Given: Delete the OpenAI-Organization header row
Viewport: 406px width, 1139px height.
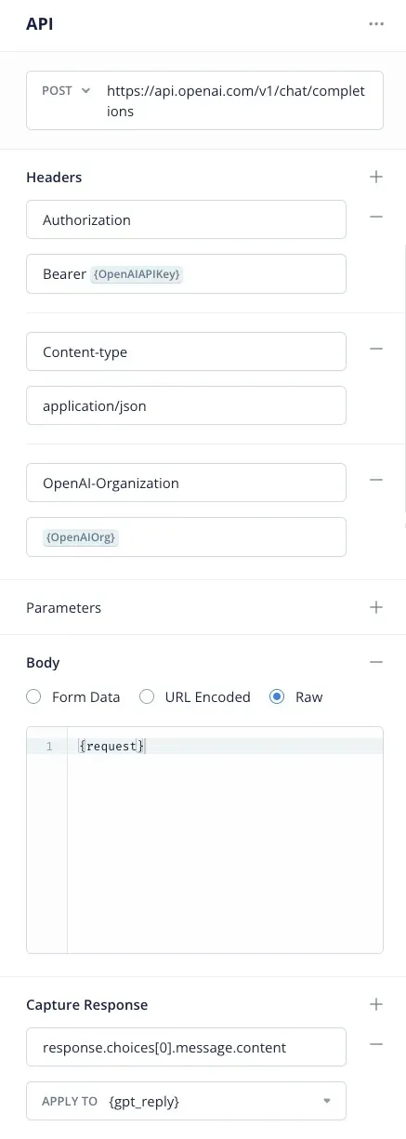Looking at the screenshot, I should (376, 480).
